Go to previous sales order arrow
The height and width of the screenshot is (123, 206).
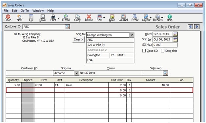[x=190, y=27]
